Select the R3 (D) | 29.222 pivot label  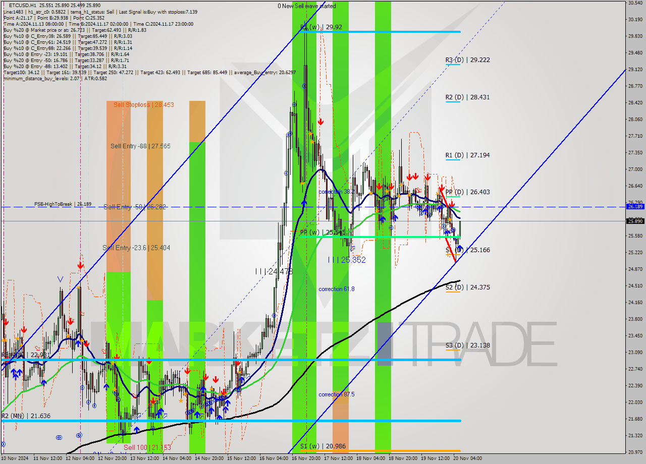click(x=467, y=60)
